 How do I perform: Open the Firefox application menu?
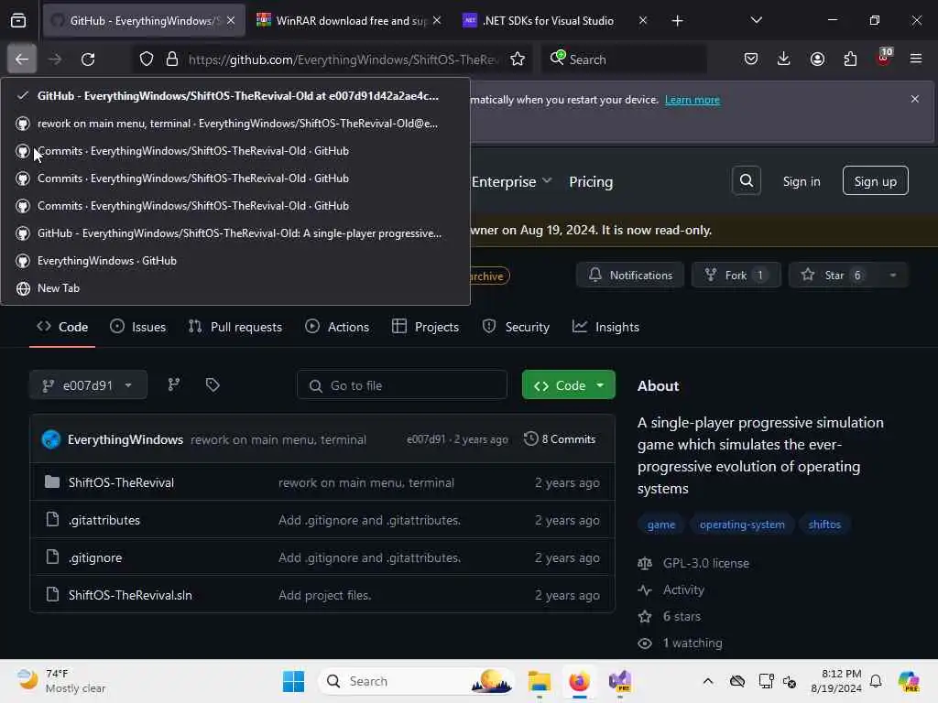(916, 59)
